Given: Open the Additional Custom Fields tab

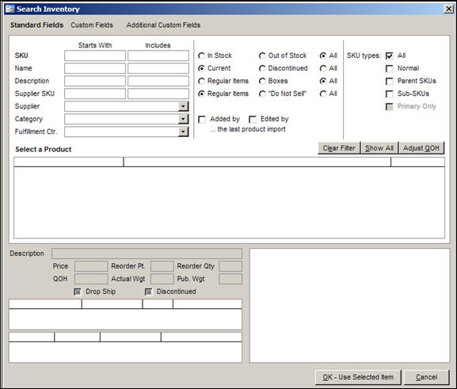Looking at the screenshot, I should [163, 25].
